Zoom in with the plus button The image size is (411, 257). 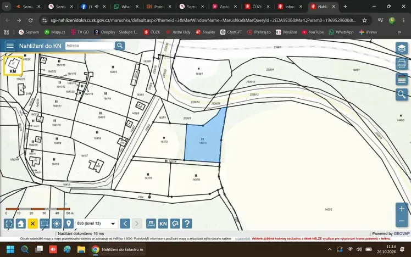tap(402, 209)
